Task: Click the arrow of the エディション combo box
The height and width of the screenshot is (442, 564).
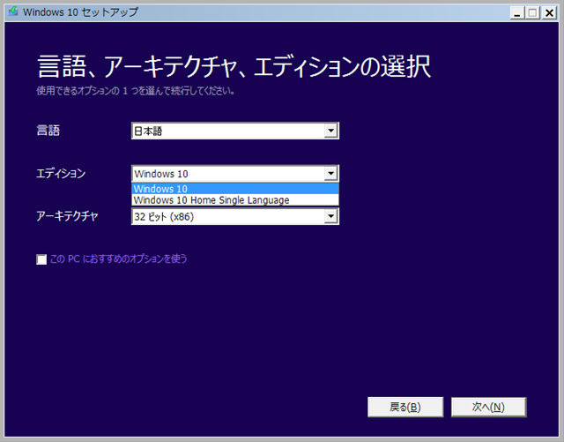Action: point(331,174)
